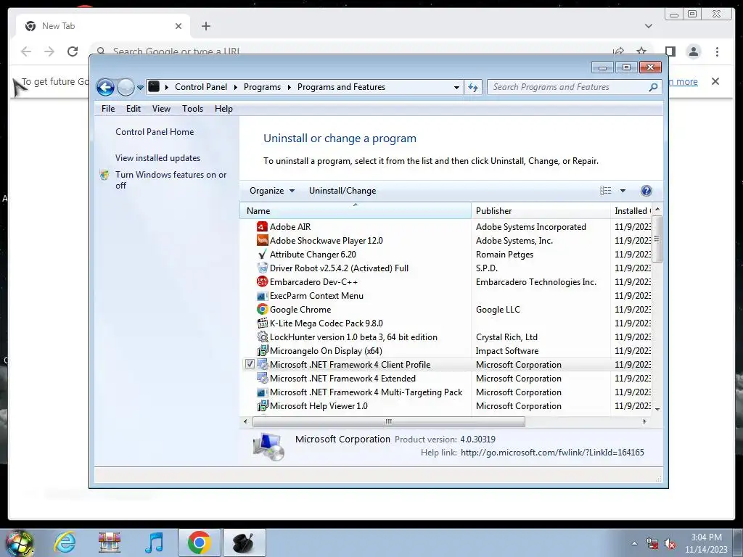Select the New Tab tab in Chrome

pyautogui.click(x=103, y=26)
